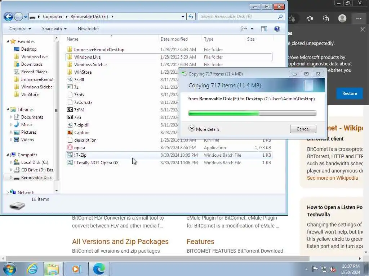Select the 7zFM application icon

pyautogui.click(x=70, y=110)
